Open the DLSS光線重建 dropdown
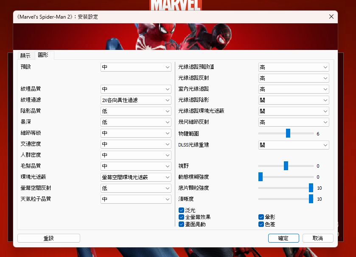The width and height of the screenshot is (356, 257). click(x=294, y=145)
